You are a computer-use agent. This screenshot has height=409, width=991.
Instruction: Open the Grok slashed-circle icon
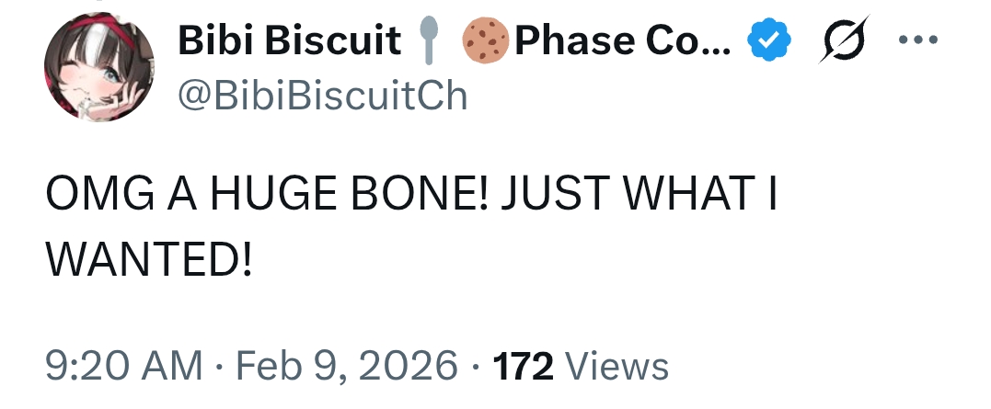[x=844, y=40]
